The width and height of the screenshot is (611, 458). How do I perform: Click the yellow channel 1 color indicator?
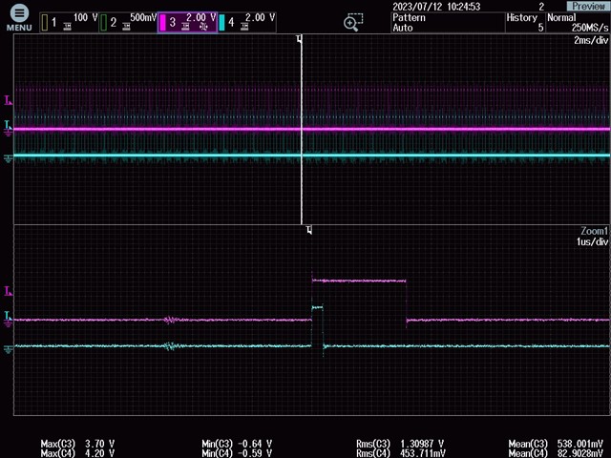tap(45, 23)
